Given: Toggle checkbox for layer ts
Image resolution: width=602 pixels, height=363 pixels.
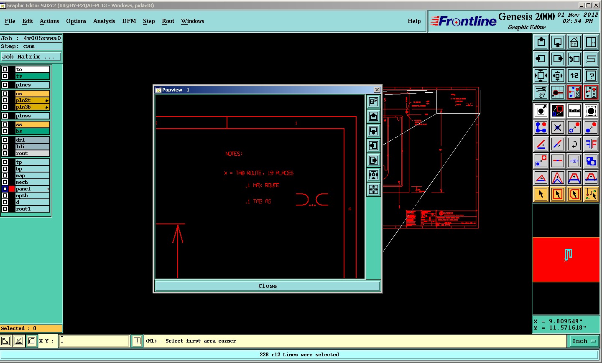Looking at the screenshot, I should tap(5, 76).
